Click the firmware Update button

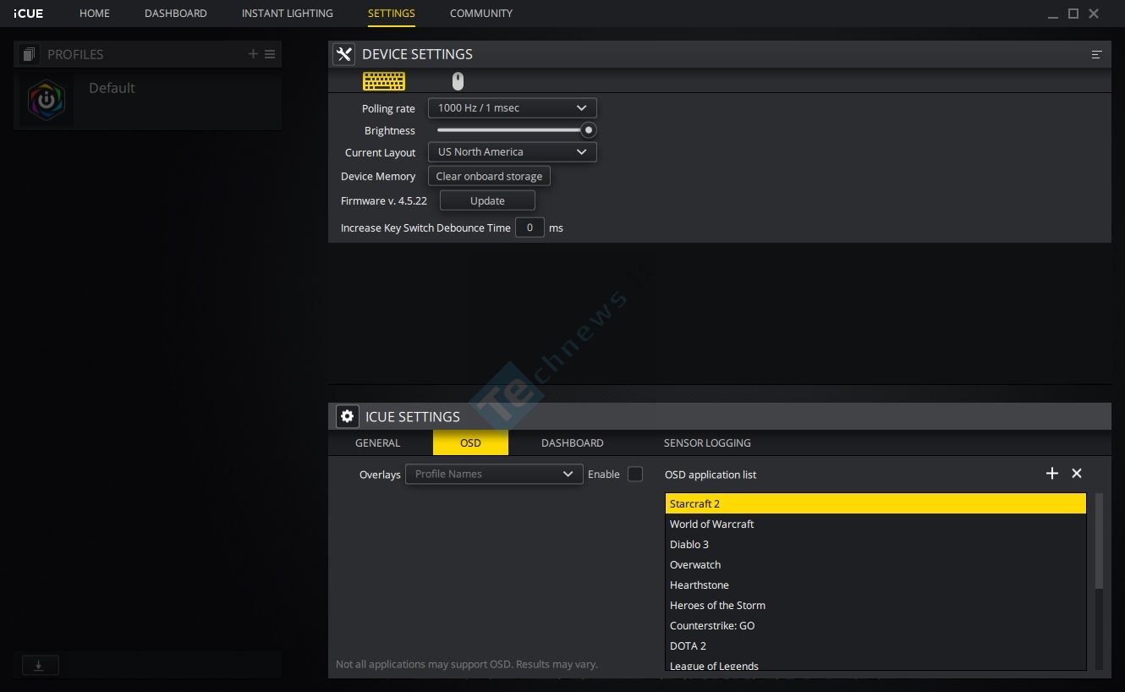coord(487,200)
